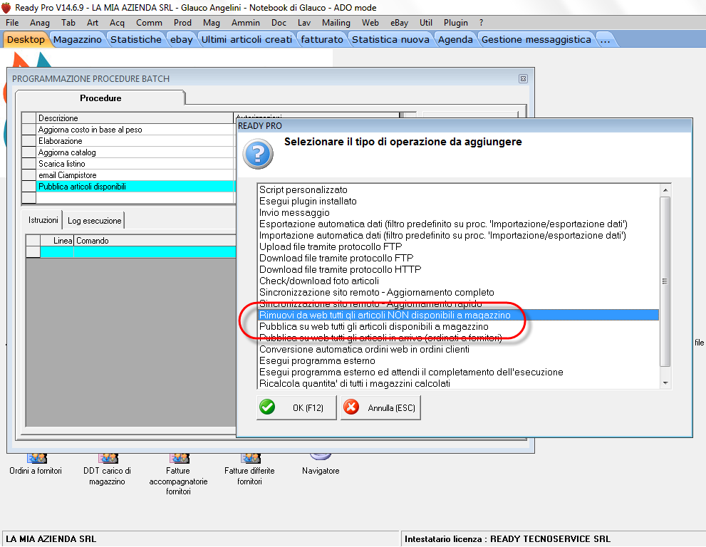Select Rimuovi da web articoli NON disponibili
Viewport: 706px width, 547px height.
click(x=458, y=315)
